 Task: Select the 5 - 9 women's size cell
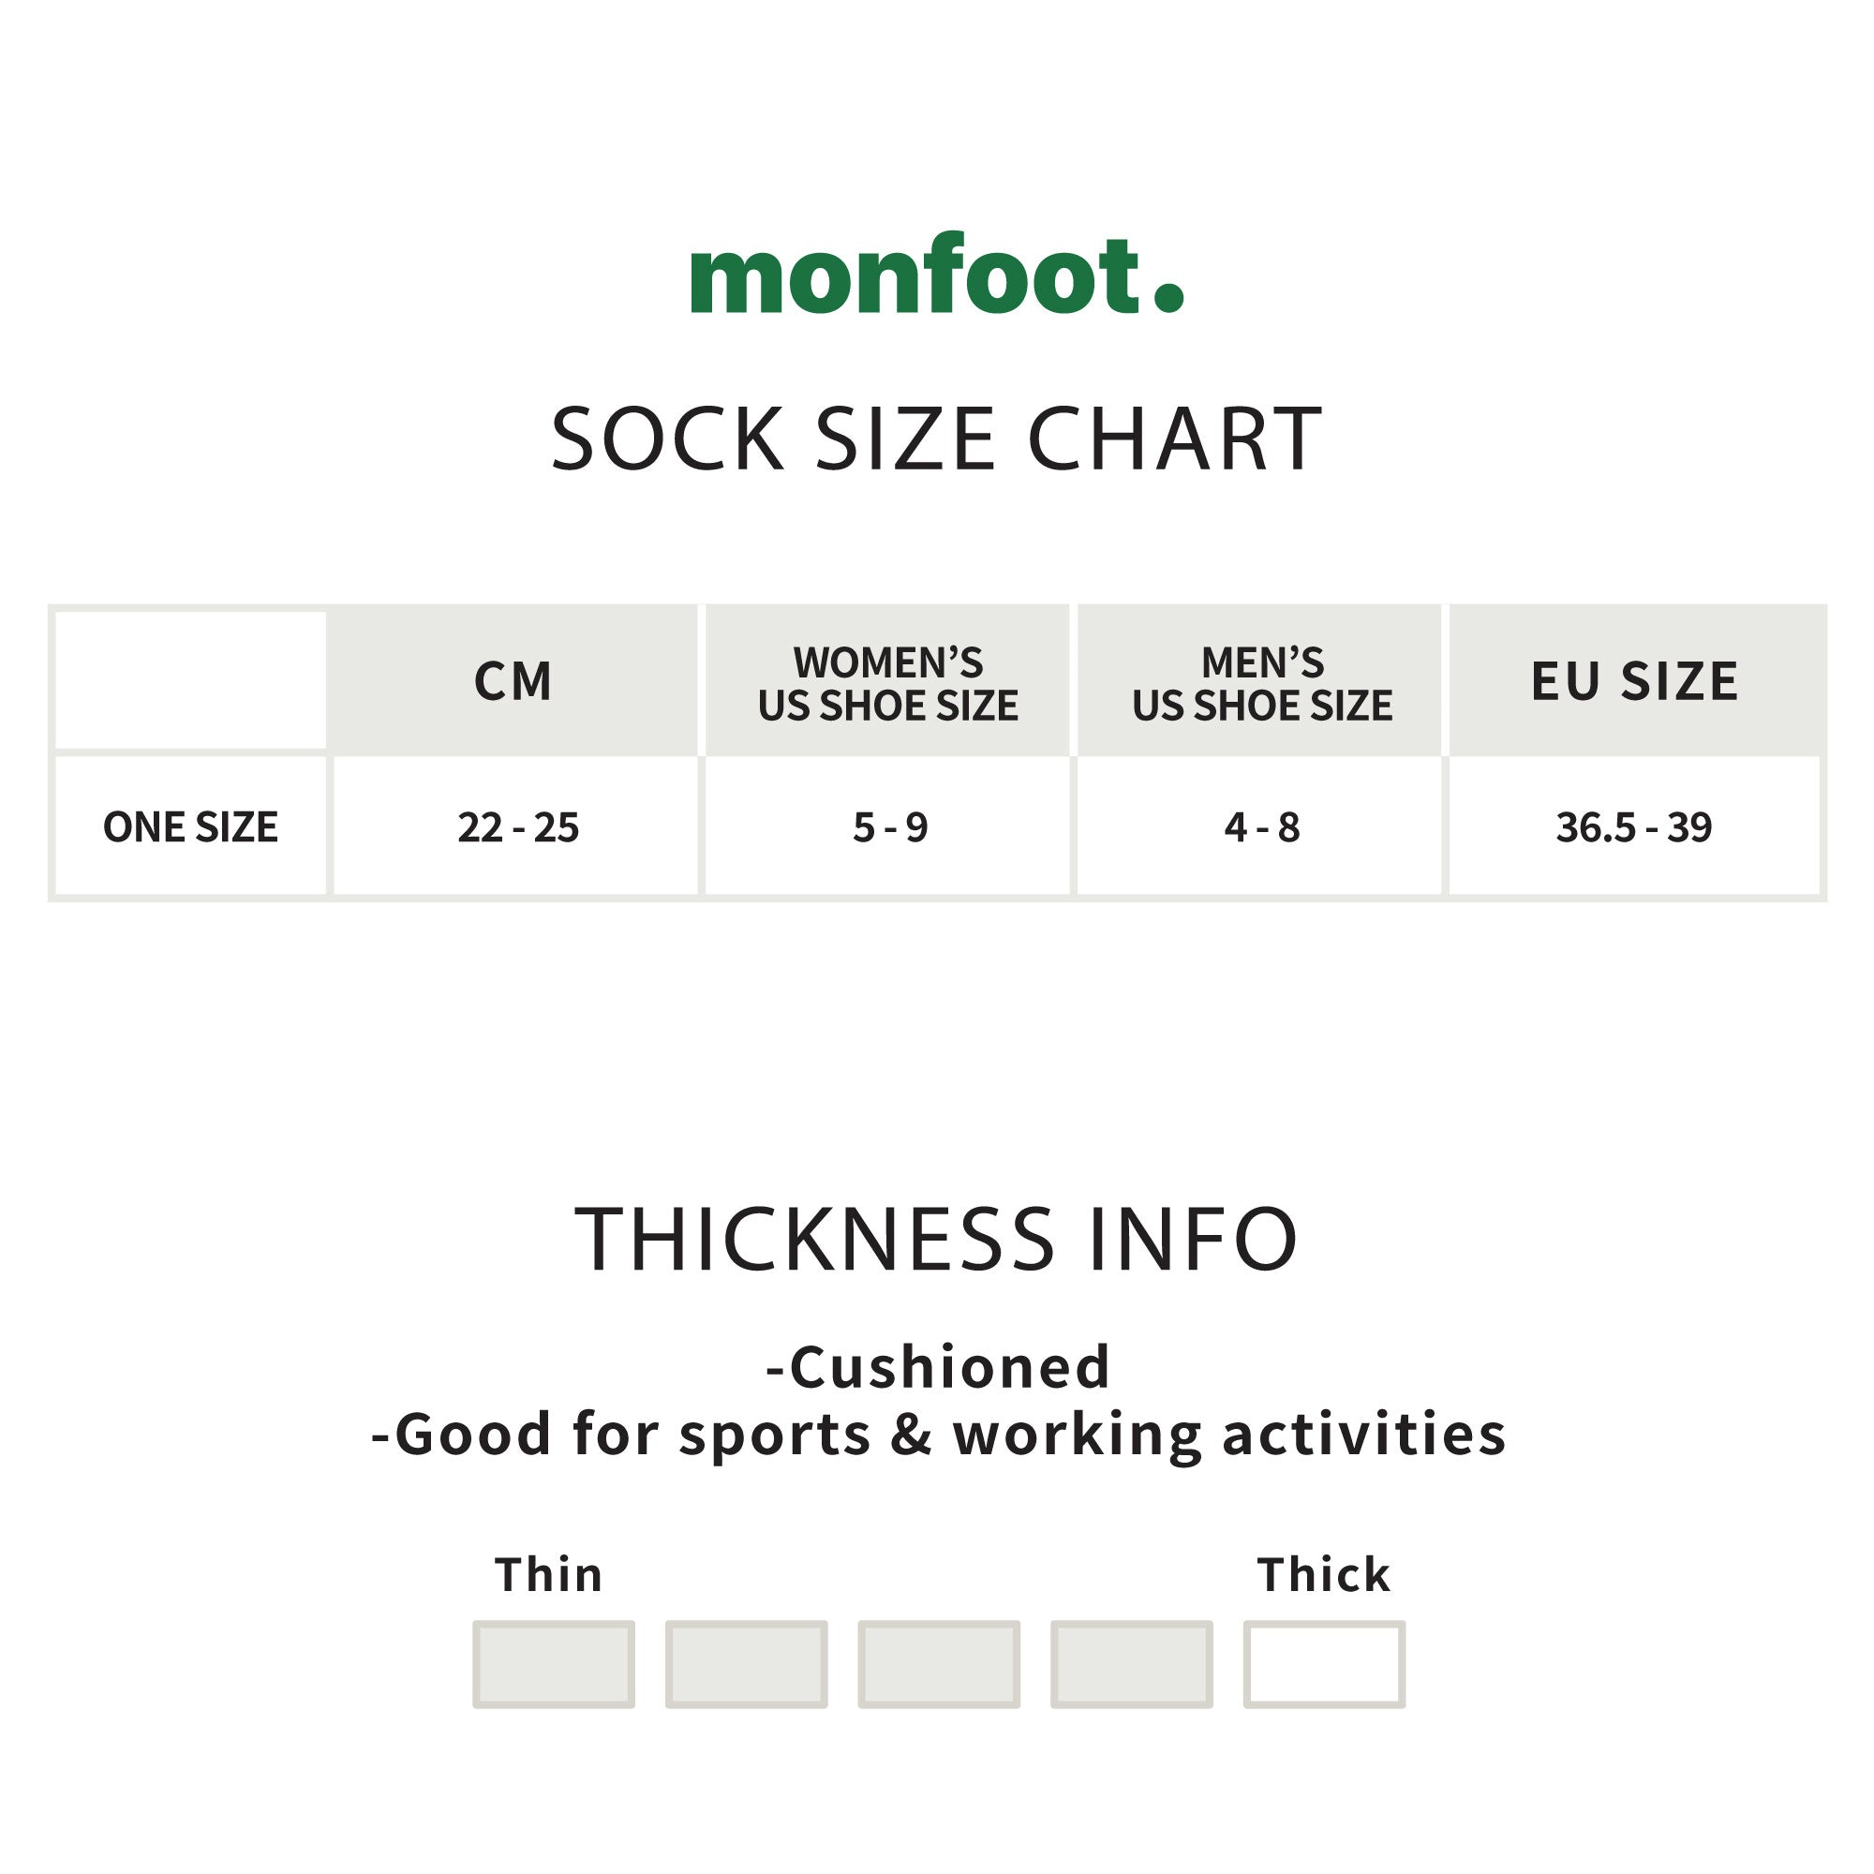[889, 827]
